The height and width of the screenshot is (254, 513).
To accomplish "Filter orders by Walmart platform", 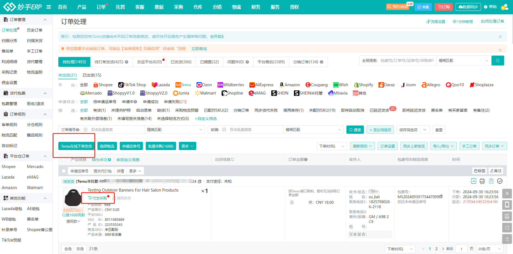I will 205,93.
